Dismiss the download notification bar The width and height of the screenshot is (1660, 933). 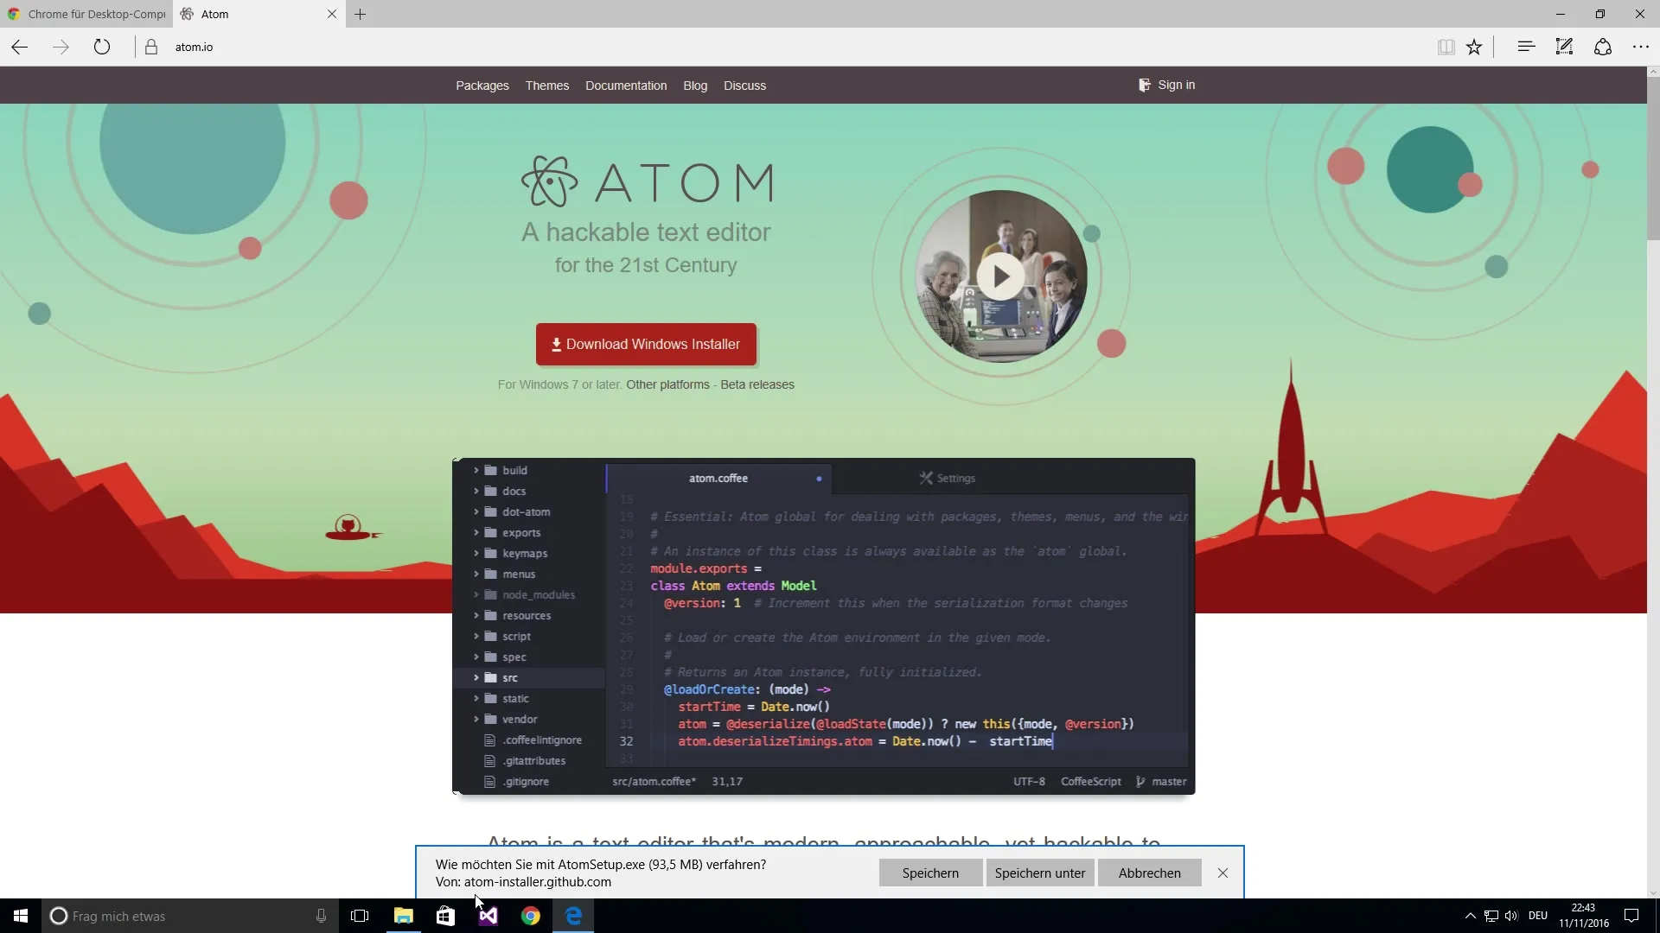pos(1223,873)
